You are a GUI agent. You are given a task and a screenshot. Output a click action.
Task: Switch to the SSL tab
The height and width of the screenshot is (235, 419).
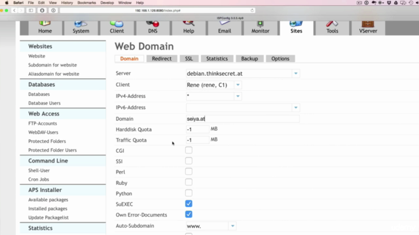(189, 59)
